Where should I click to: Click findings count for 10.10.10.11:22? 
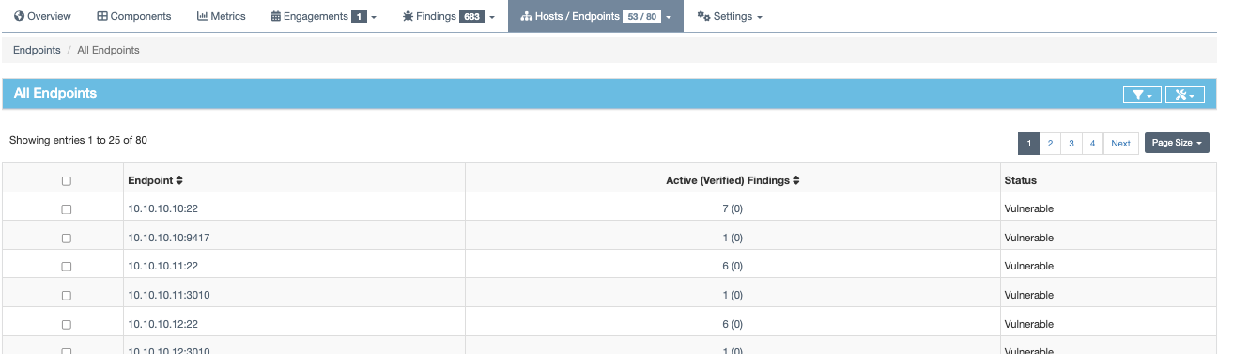(x=732, y=266)
